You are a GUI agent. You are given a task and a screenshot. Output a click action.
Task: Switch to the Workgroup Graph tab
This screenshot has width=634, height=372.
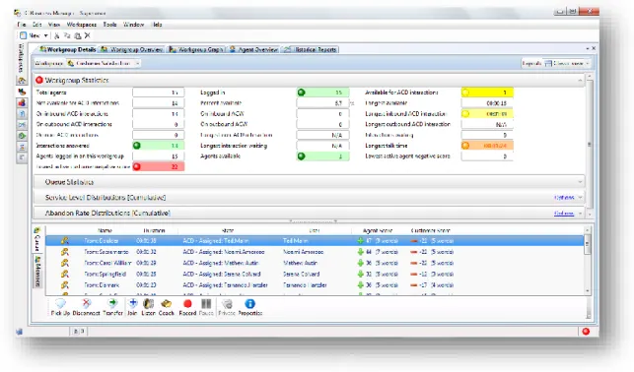195,49
